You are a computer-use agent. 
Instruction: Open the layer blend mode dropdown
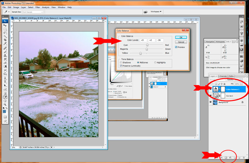coord(218,80)
